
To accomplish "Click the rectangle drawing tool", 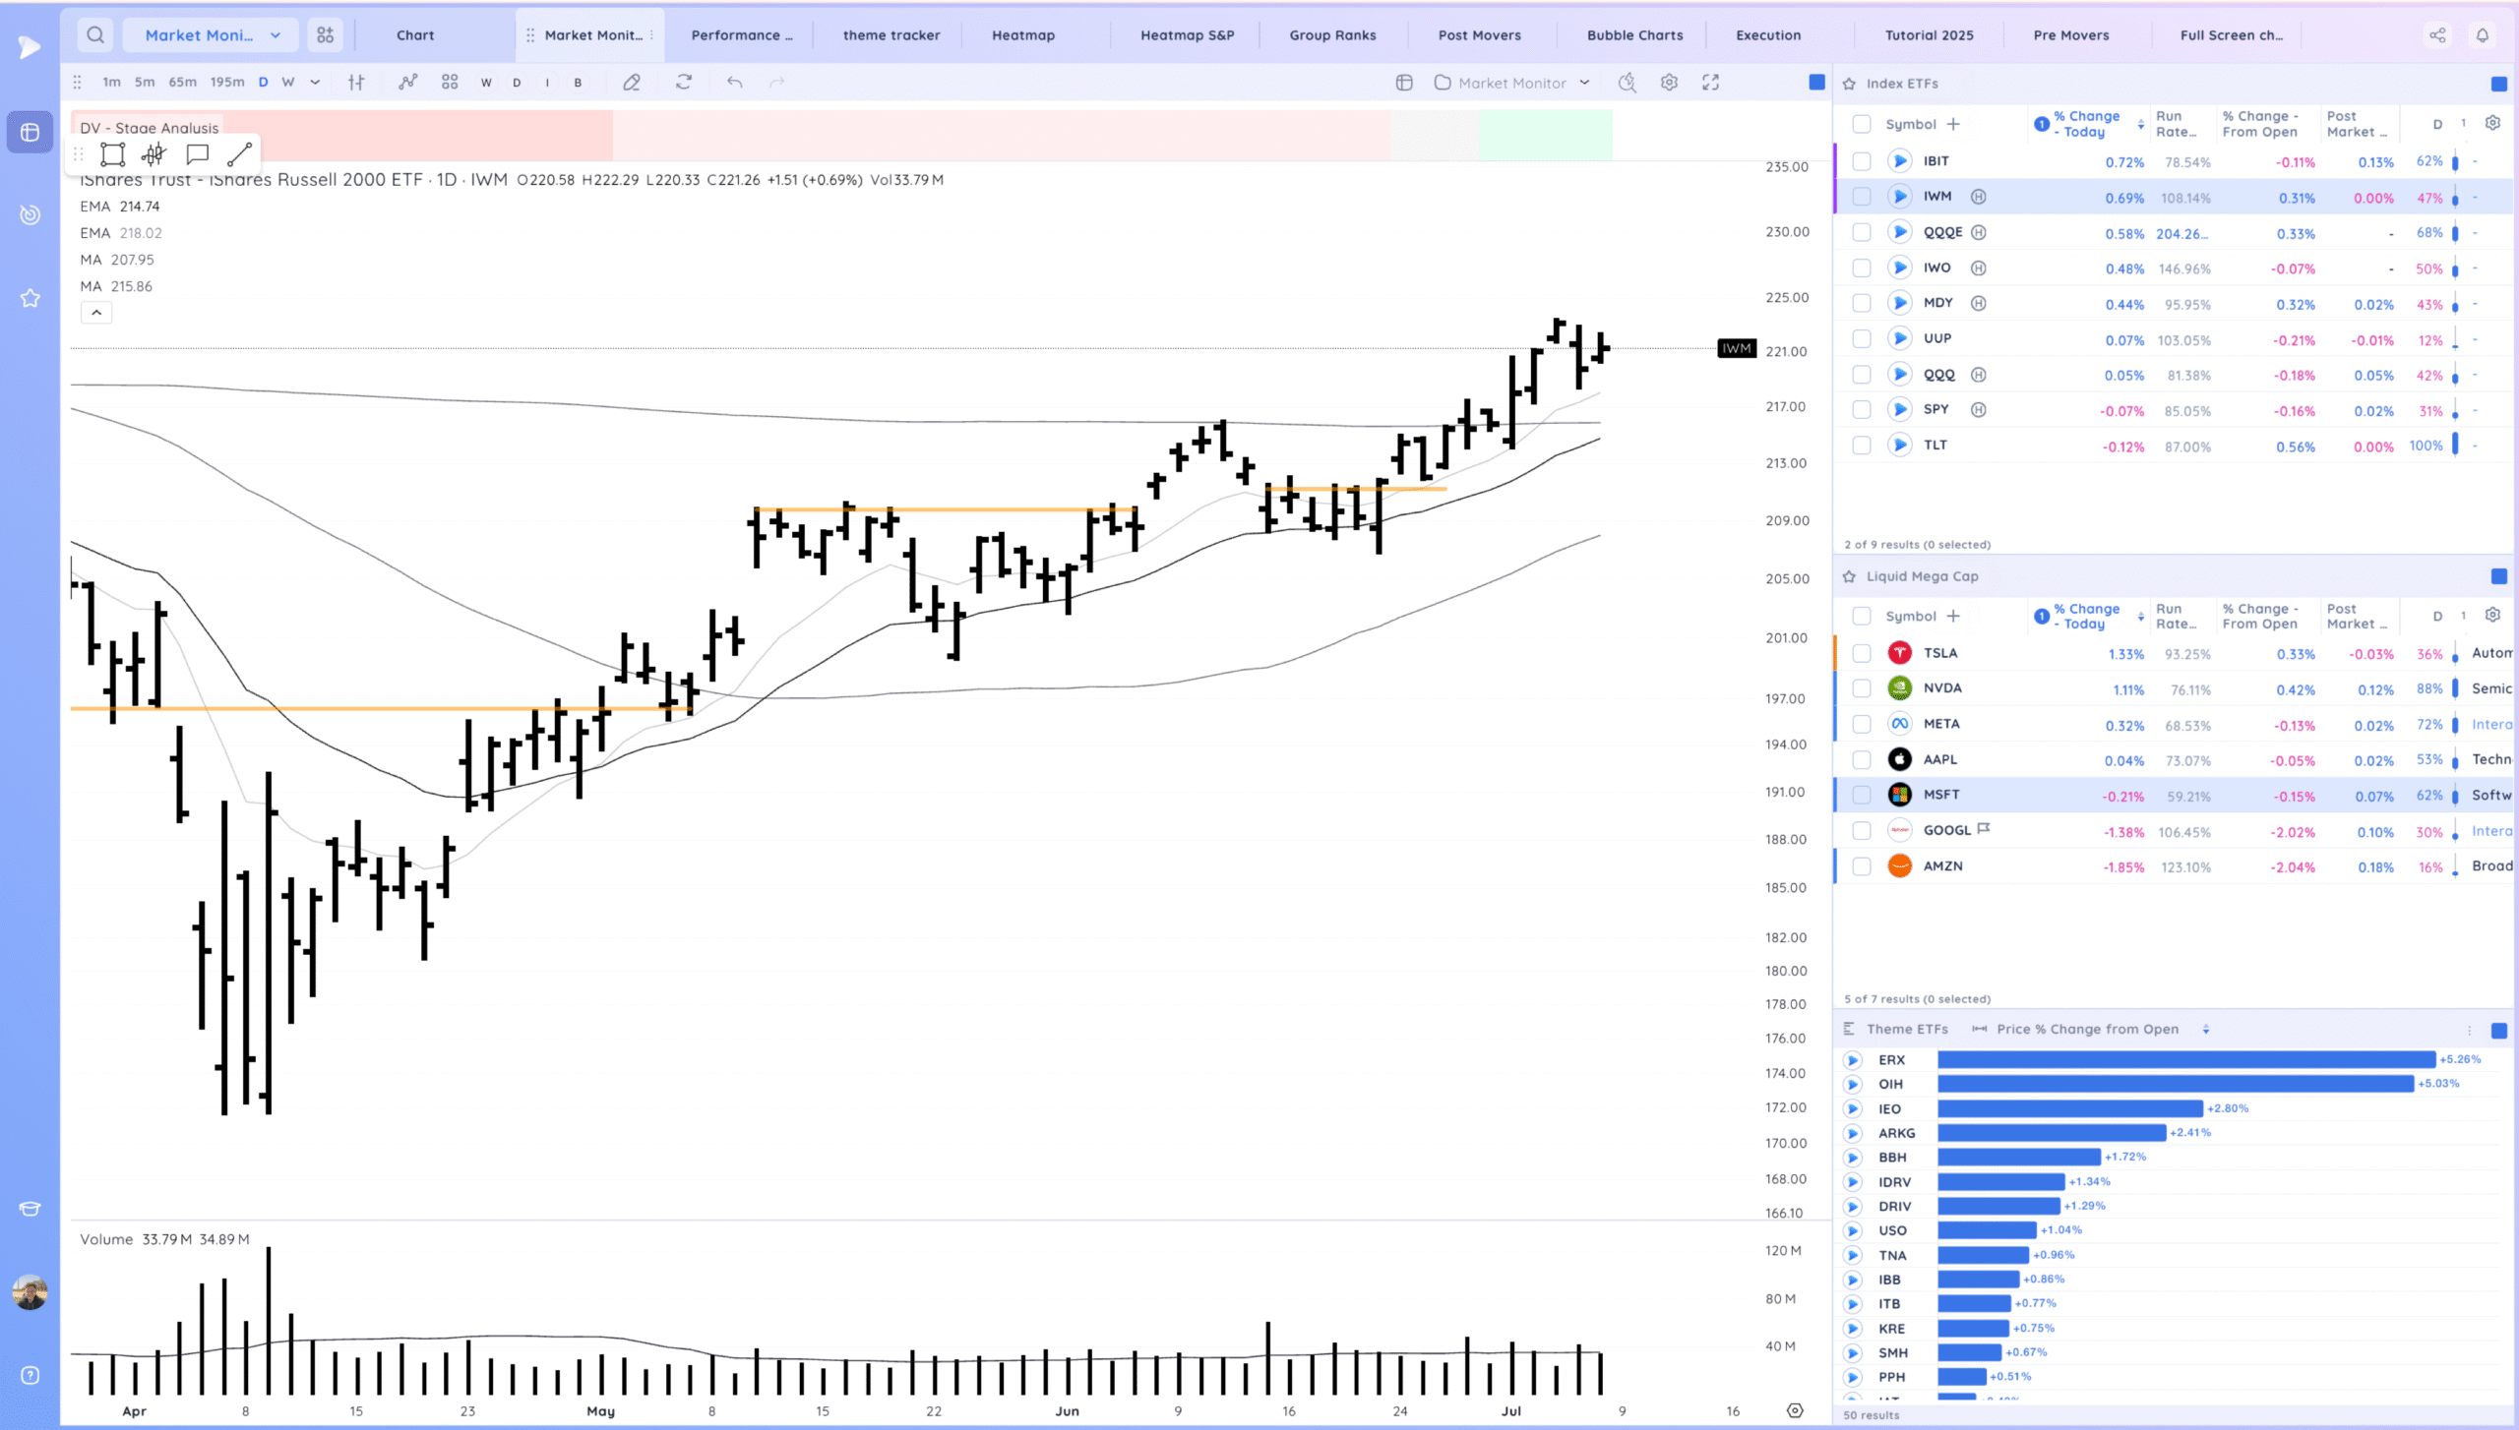I will (113, 154).
